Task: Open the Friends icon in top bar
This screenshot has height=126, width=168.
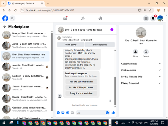Action: 83,18
